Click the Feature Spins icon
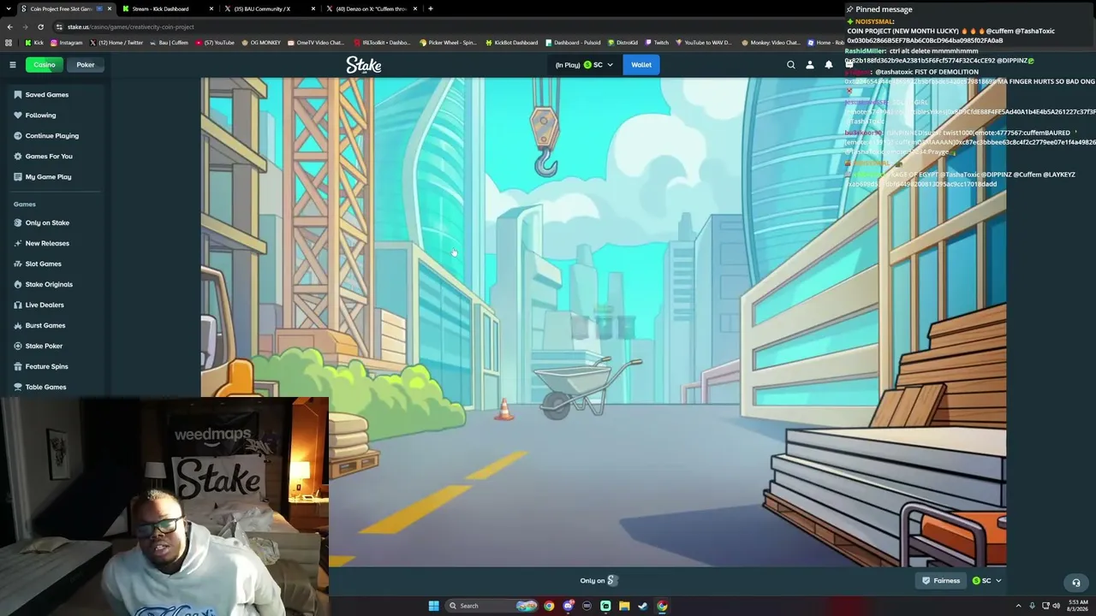1096x616 pixels. click(x=18, y=367)
